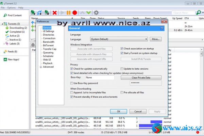The width and height of the screenshot is (204, 136).
Task: Click Clear Private Data button
Action: point(141,78)
